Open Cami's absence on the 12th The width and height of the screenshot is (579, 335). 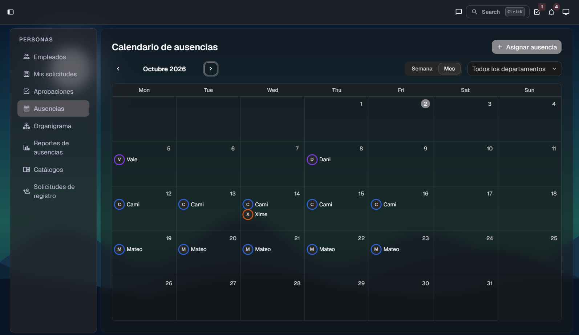(127, 205)
